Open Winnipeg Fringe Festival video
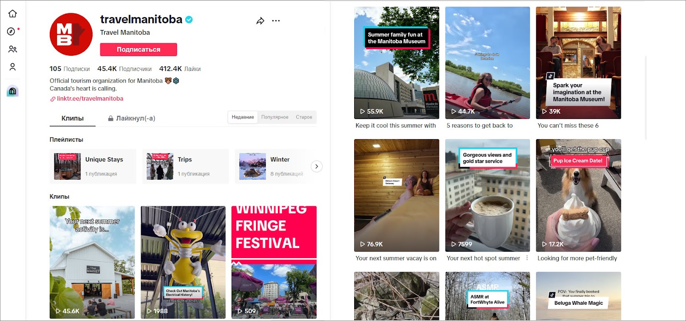This screenshot has width=686, height=321. pyautogui.click(x=274, y=262)
